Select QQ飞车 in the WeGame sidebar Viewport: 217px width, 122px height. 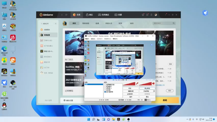click(48, 68)
